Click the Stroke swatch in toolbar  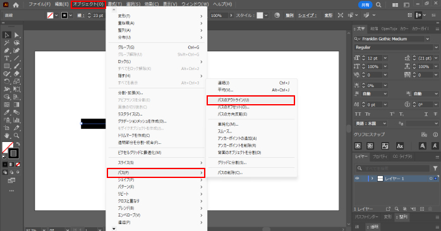click(x=13, y=153)
